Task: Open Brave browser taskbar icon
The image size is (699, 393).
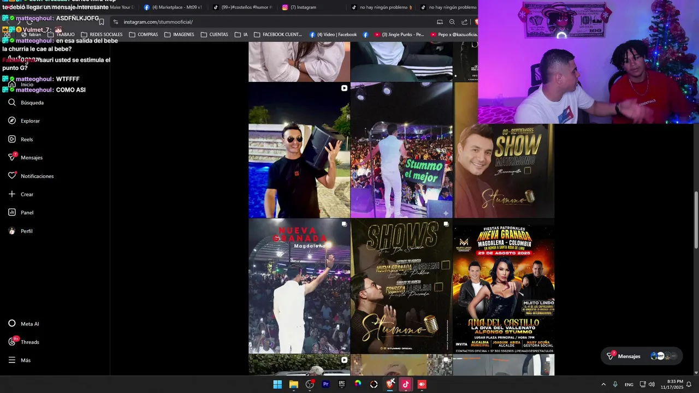Action: (x=390, y=384)
